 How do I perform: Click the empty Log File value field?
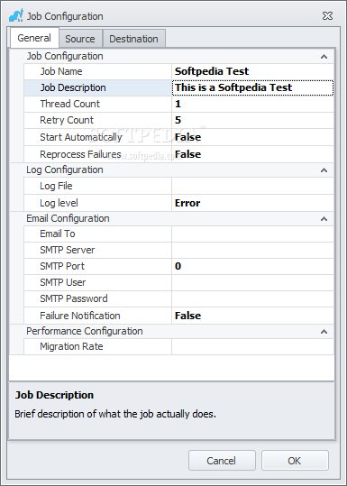click(252, 186)
